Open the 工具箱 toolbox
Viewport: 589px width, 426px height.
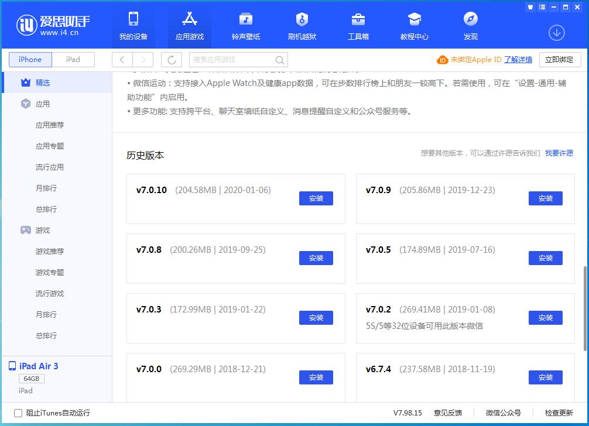tap(358, 25)
